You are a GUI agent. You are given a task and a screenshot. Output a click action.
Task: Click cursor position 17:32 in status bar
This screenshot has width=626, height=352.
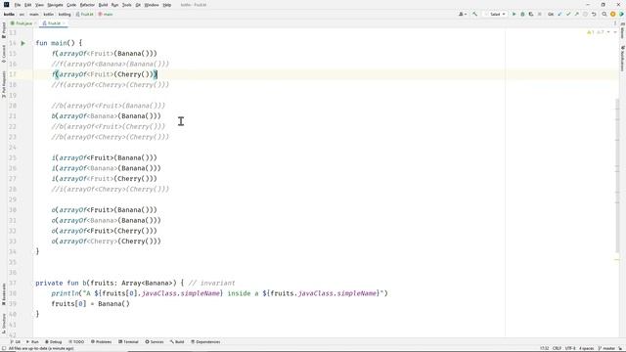tap(544, 348)
